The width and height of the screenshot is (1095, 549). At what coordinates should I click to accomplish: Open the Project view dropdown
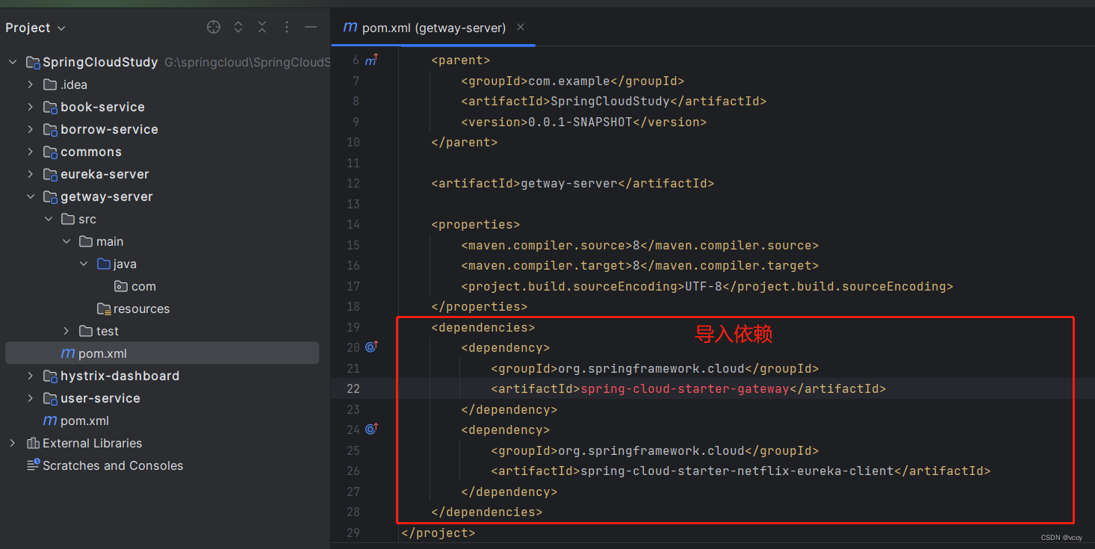point(36,28)
